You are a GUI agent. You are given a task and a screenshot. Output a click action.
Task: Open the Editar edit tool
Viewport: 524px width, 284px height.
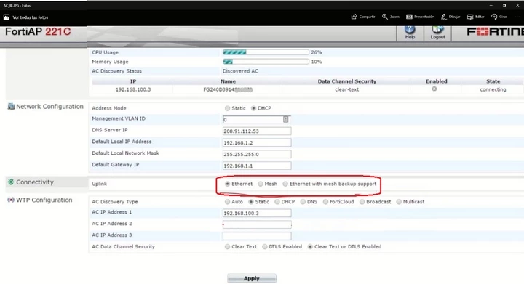[x=470, y=17]
